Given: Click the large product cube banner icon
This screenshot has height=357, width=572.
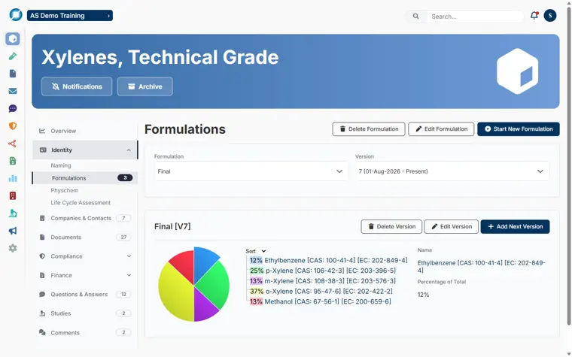Looking at the screenshot, I should click(x=517, y=71).
